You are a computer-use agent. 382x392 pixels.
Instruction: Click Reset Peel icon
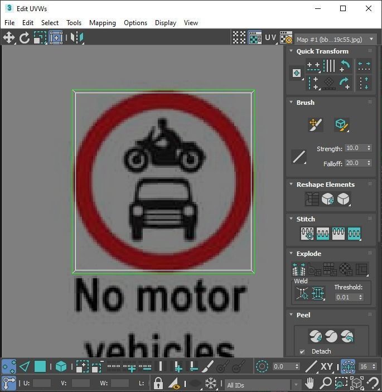pyautogui.click(x=347, y=336)
